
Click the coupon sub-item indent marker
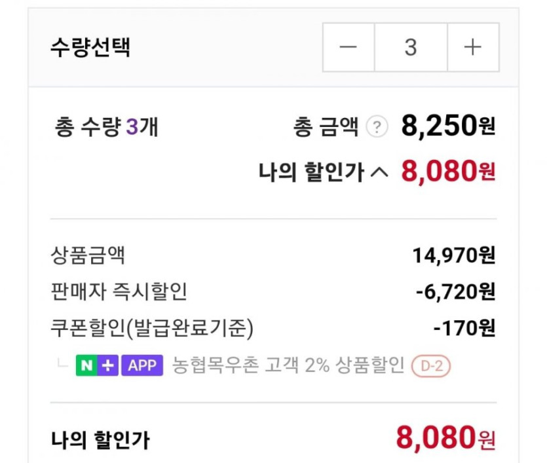pyautogui.click(x=63, y=363)
